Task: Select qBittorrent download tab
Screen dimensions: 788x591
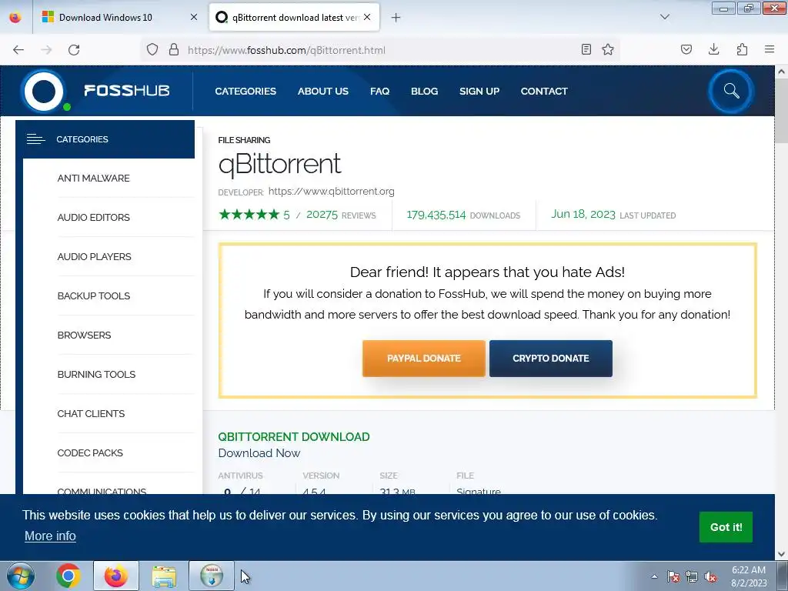Action: [x=294, y=18]
